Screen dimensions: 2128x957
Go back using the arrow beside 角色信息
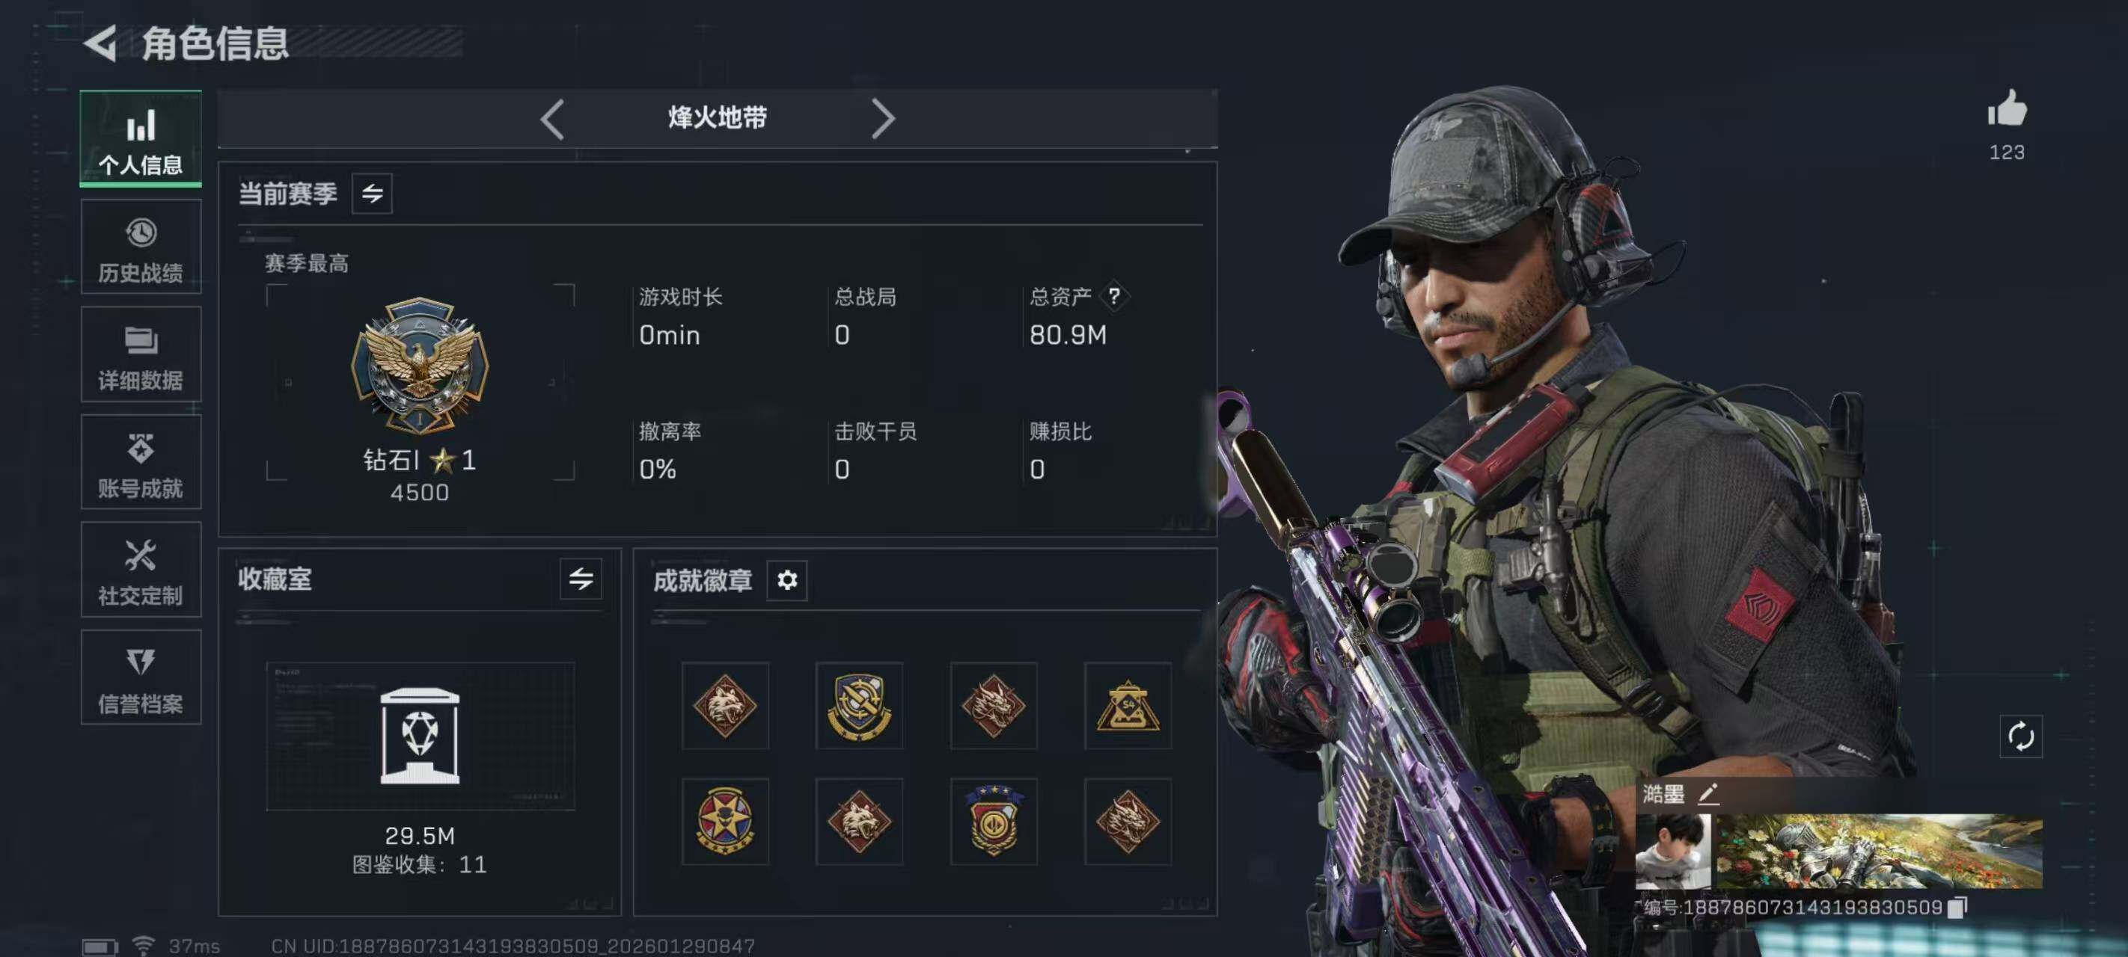[101, 43]
